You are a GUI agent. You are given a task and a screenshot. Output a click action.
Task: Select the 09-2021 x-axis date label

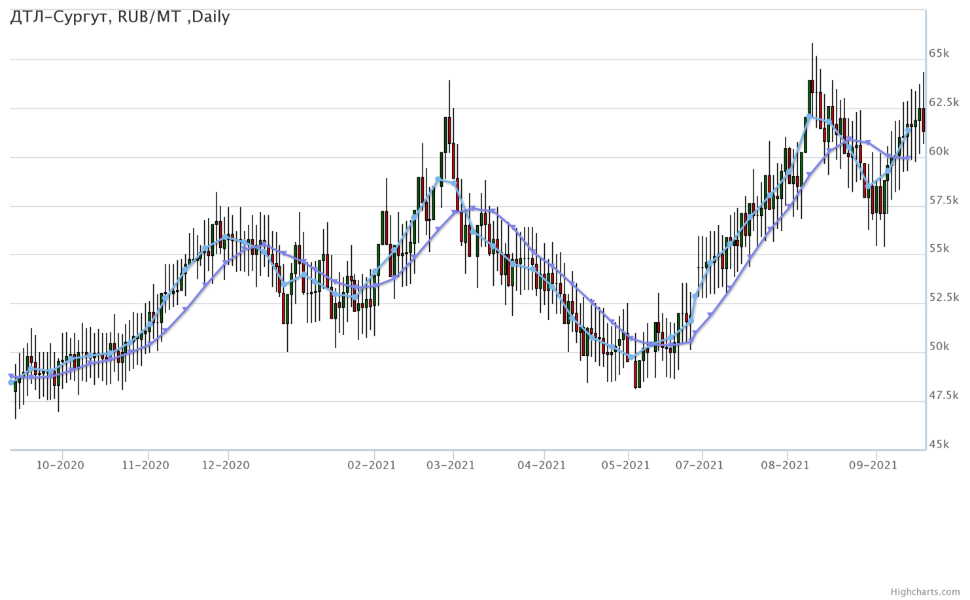(873, 465)
